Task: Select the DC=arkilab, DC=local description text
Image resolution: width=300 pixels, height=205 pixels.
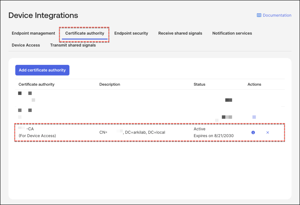Action: [145, 132]
